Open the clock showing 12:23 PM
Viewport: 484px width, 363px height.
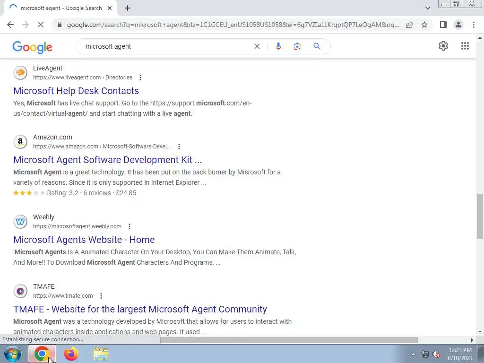tap(460, 354)
